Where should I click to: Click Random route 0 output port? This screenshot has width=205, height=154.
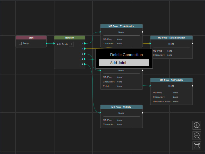pos(85,43)
